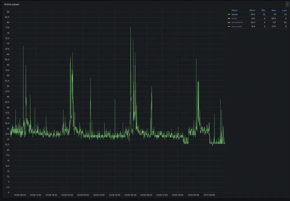290x201 pixels.
Task: Click the 22.5 y-axis label
Action: [x=7, y=145]
